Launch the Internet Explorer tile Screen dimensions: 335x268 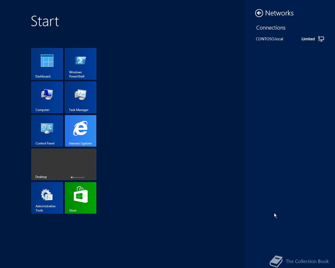[81, 131]
